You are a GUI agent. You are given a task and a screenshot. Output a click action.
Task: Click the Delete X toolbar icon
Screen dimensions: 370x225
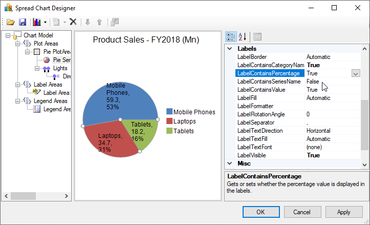(x=73, y=22)
